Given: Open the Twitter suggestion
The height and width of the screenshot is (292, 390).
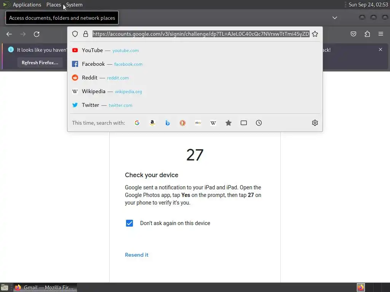Looking at the screenshot, I should pyautogui.click(x=195, y=105).
